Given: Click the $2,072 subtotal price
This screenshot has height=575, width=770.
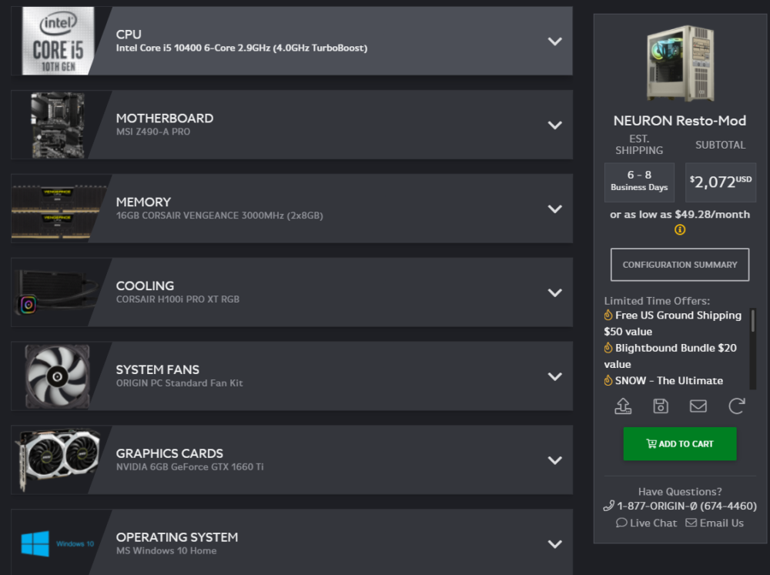Looking at the screenshot, I should [721, 182].
